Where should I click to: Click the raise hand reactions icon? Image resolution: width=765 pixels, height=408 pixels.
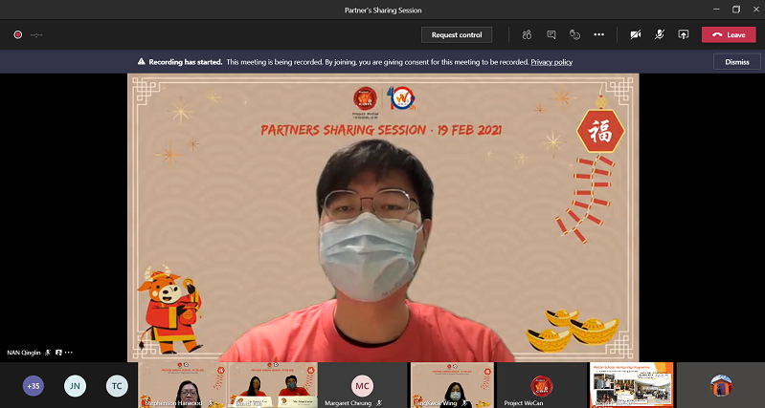[x=575, y=34]
